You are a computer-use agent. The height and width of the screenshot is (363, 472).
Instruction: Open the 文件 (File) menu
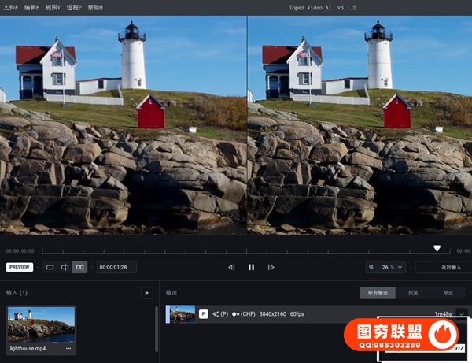pos(10,7)
